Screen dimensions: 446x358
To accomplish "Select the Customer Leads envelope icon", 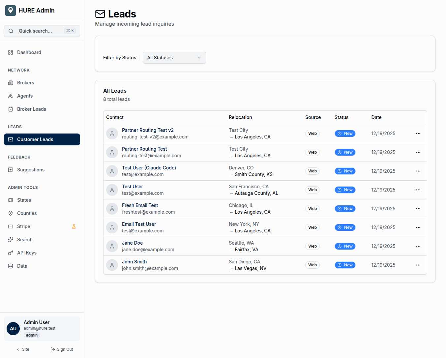I will pyautogui.click(x=10, y=139).
